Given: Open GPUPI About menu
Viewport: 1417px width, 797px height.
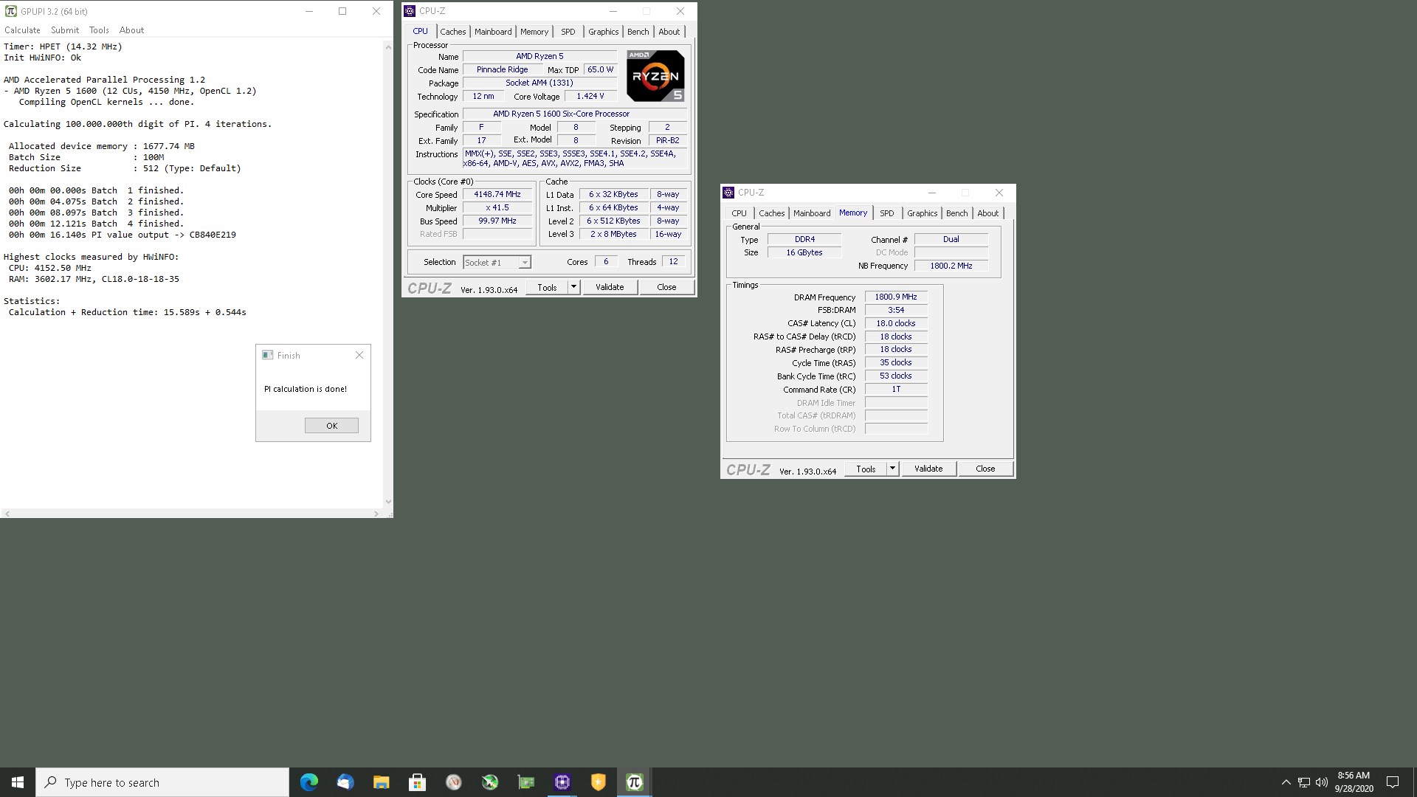Looking at the screenshot, I should (131, 30).
